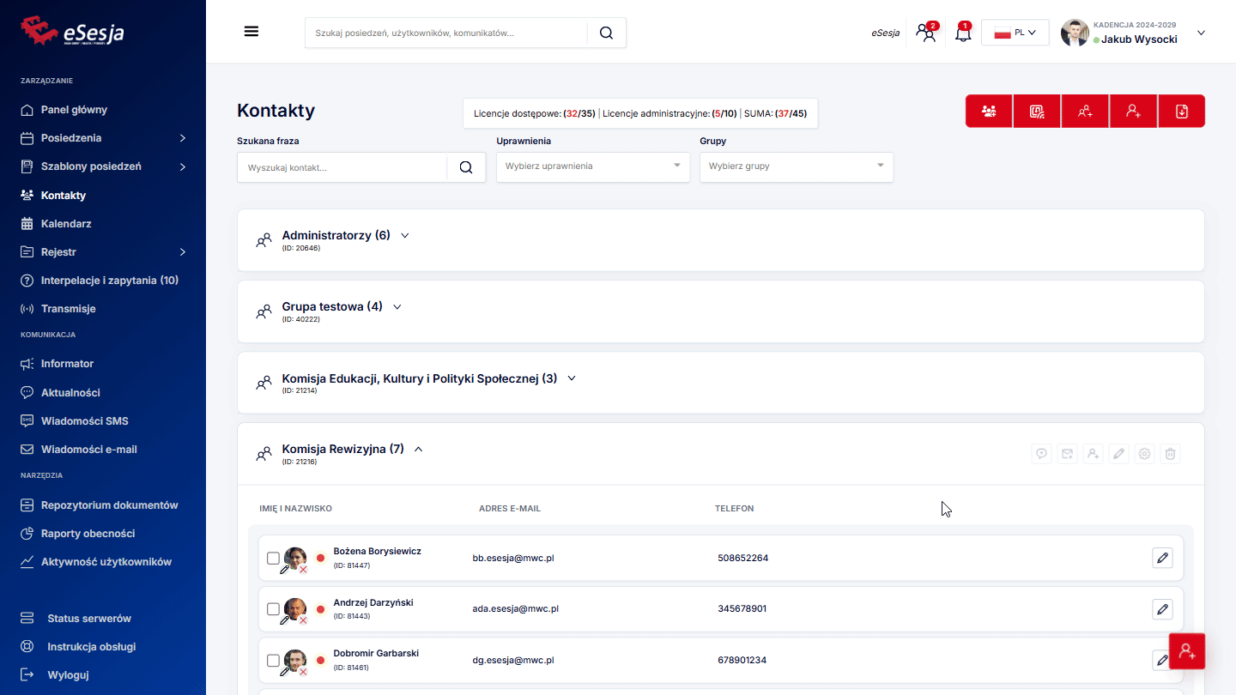Click the floating red add-user button
The width and height of the screenshot is (1236, 695).
pyautogui.click(x=1187, y=651)
